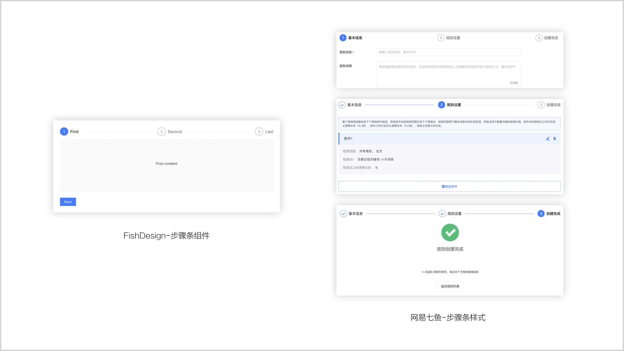The width and height of the screenshot is (624, 351).
Task: Click the 规则说明 description textarea
Action: tap(448, 73)
